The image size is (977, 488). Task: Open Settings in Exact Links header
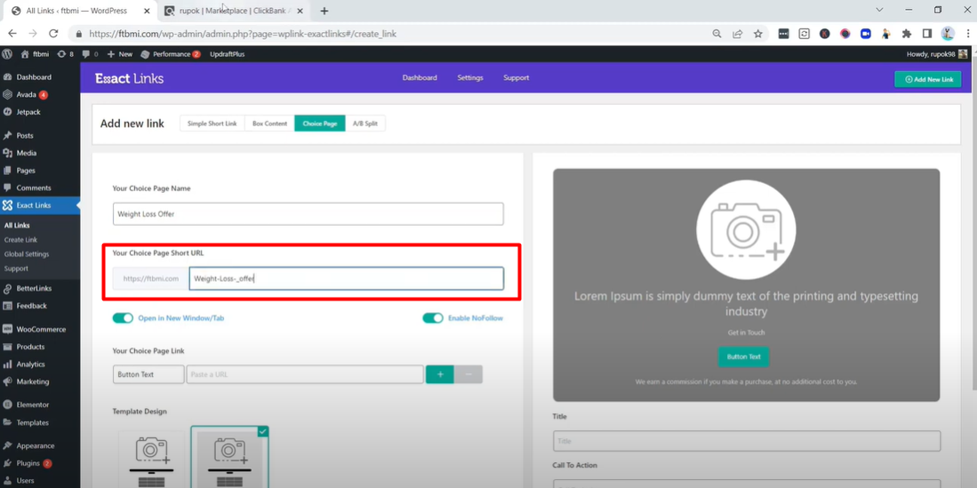[469, 78]
